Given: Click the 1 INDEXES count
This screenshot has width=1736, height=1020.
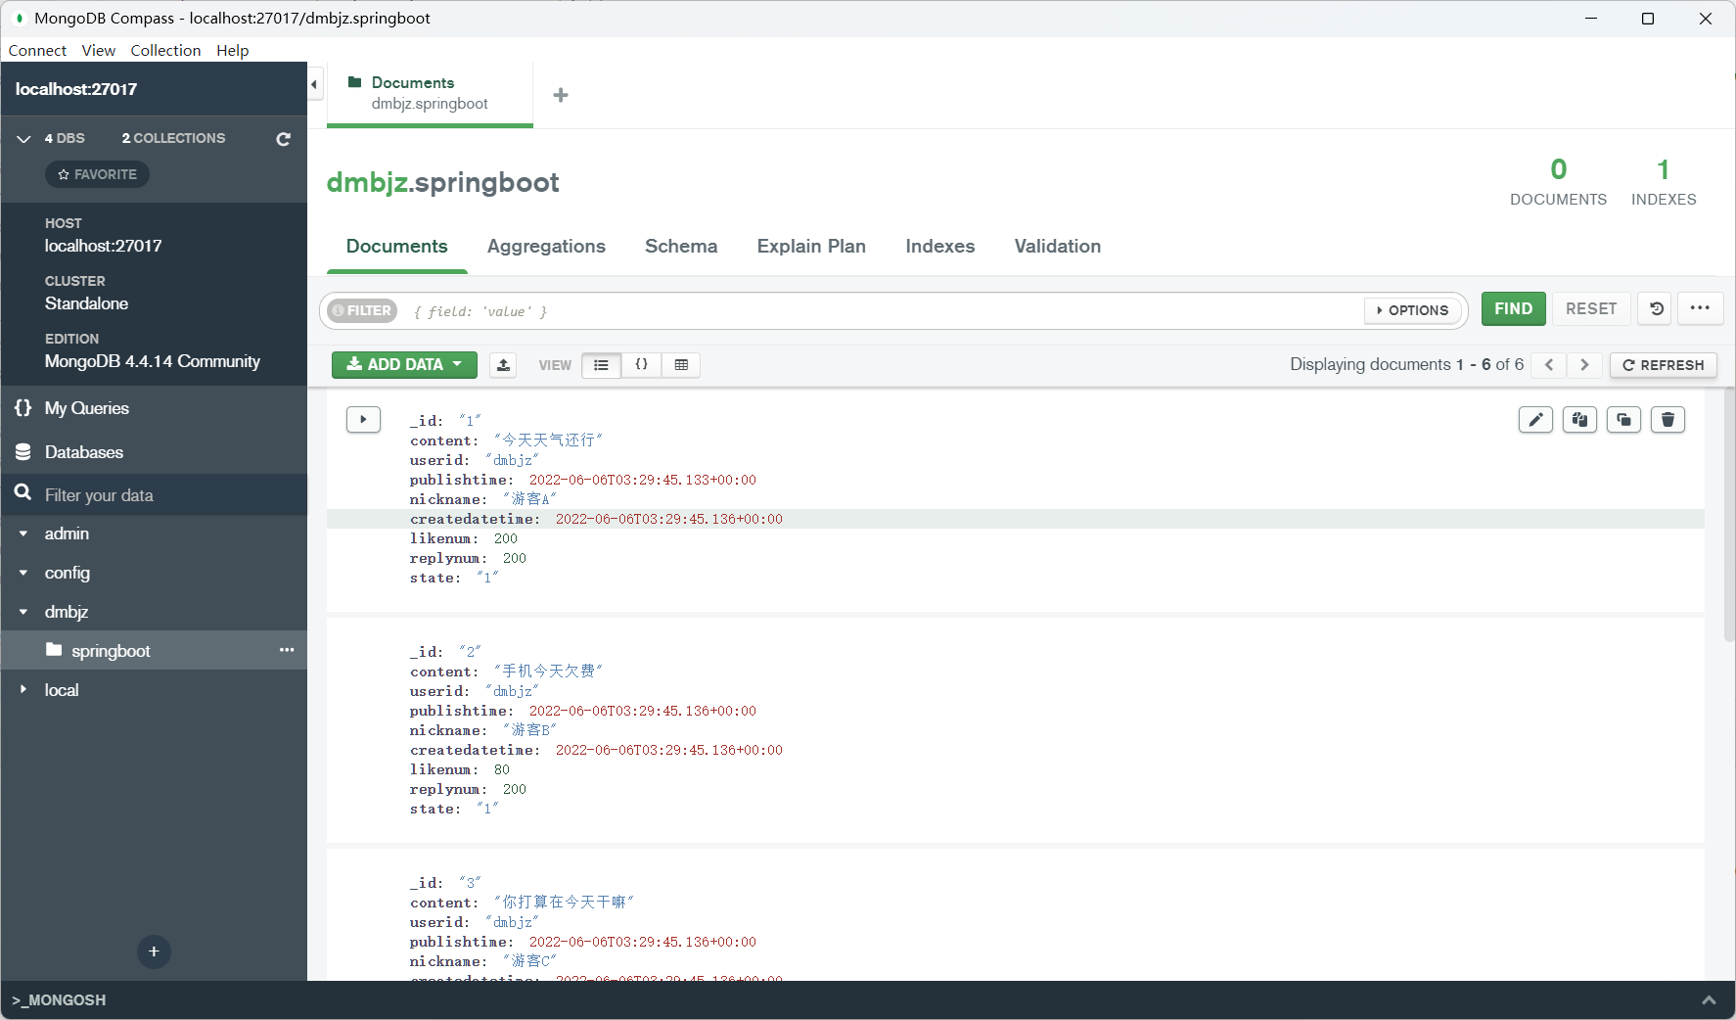Looking at the screenshot, I should (x=1664, y=181).
